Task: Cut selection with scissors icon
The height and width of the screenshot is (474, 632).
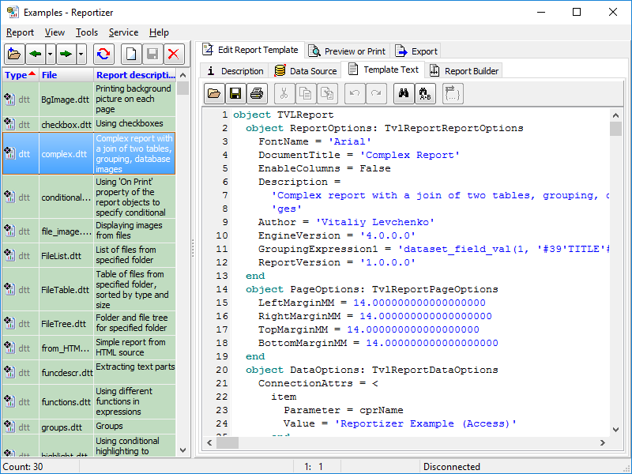Action: coord(284,94)
